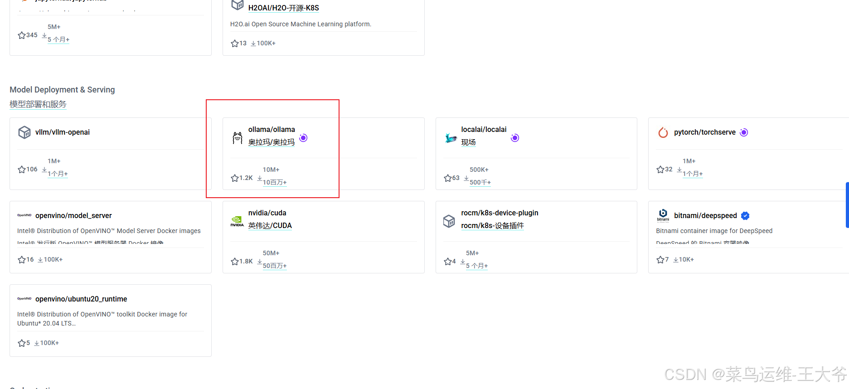Click the verified publisher badge on bitnami/deepspeed
This screenshot has width=849, height=389.
click(745, 216)
